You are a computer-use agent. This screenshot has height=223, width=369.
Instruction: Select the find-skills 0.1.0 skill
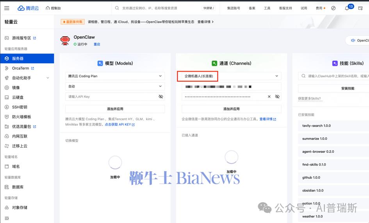pos(334,164)
